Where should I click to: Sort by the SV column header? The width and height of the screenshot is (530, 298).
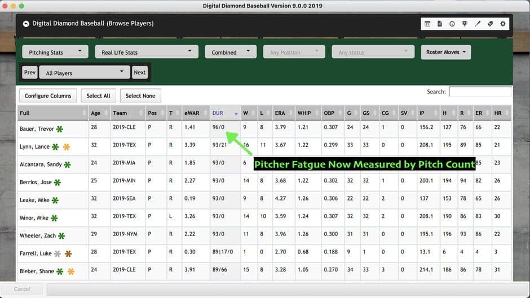coord(408,113)
